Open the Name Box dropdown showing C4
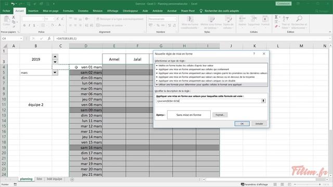333x187 pixels. [21, 38]
